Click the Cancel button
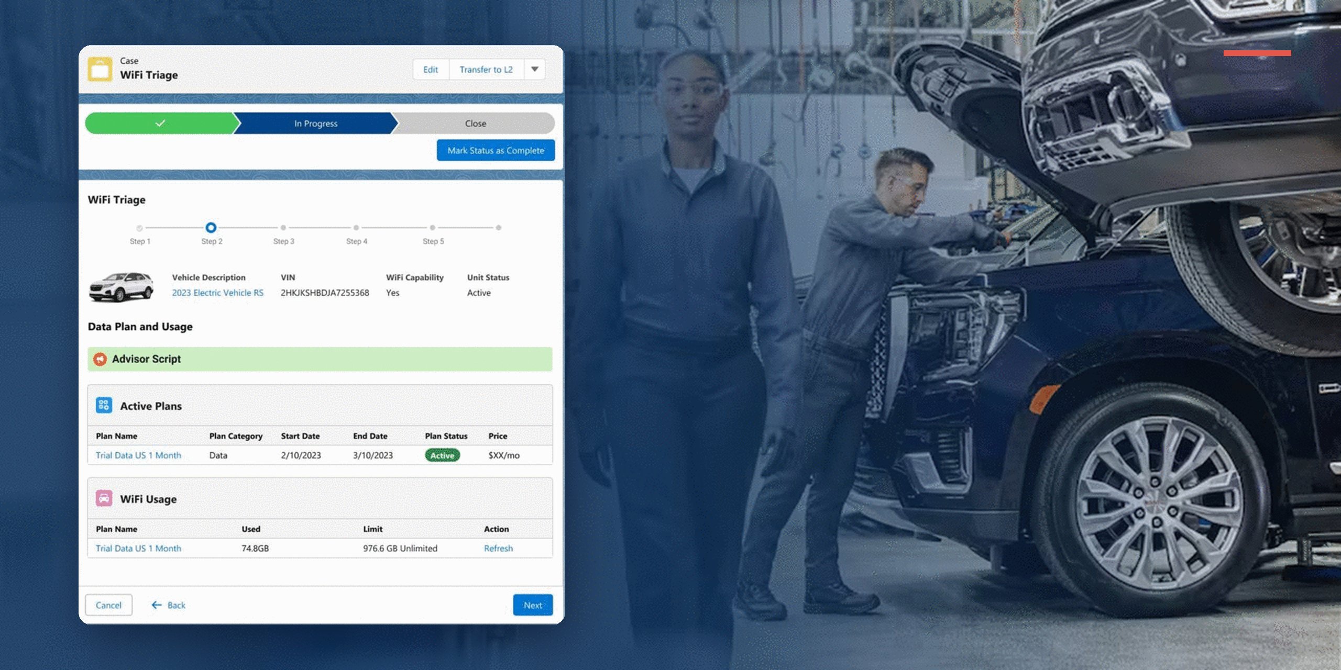Viewport: 1341px width, 670px height. click(108, 605)
